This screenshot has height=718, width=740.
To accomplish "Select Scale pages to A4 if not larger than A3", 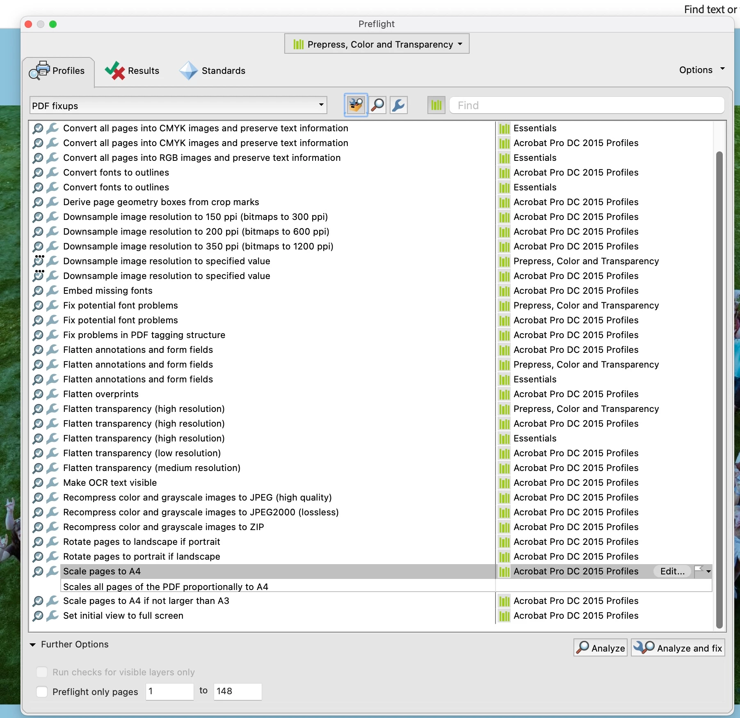I will click(146, 601).
